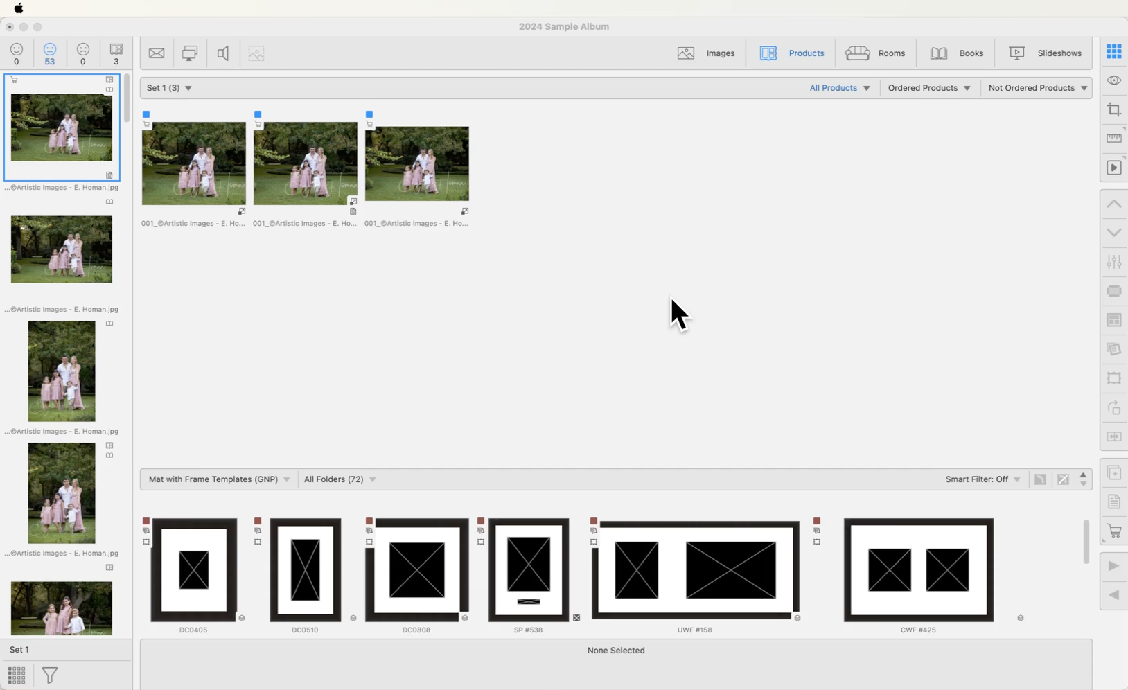
Task: Open the shopping cart in the right sidebar
Action: click(1113, 531)
